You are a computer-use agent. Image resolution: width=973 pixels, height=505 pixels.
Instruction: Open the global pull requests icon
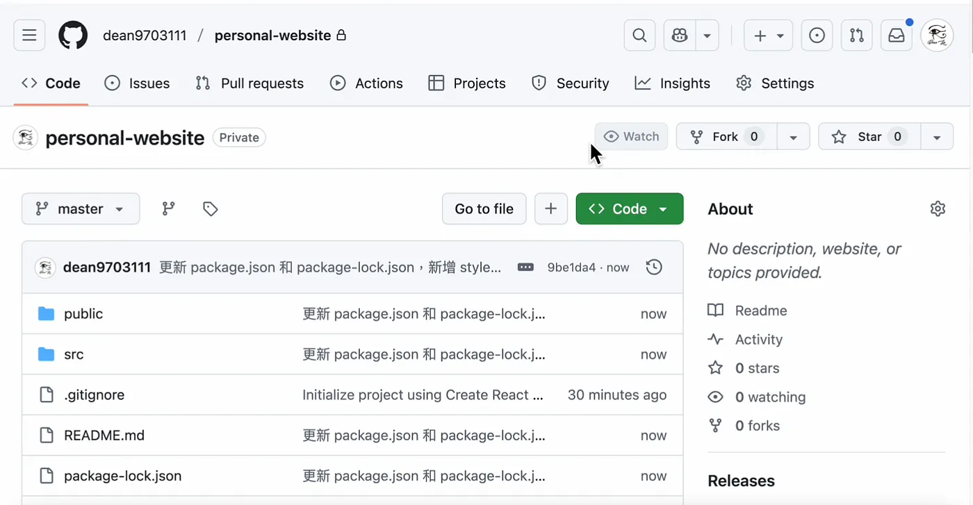[857, 35]
